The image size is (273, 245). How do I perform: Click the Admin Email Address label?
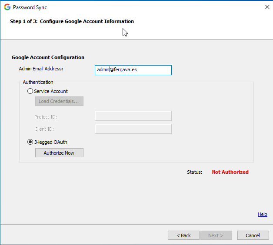(41, 69)
